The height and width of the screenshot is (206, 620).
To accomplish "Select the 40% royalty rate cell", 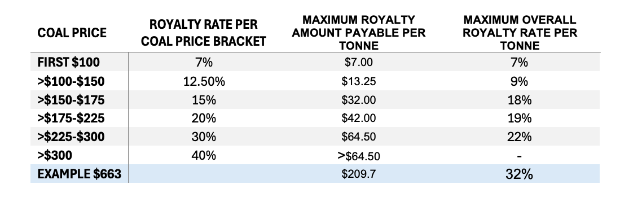I will click(204, 155).
